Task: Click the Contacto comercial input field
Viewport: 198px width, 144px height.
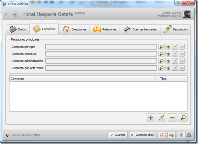Action: pos(101,54)
